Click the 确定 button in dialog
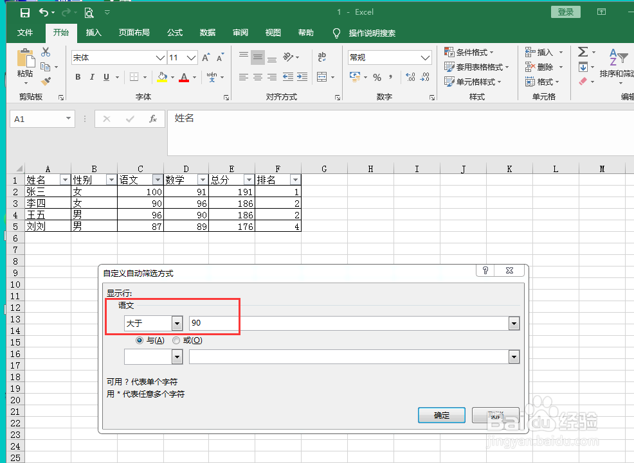Image resolution: width=634 pixels, height=463 pixels. coord(442,415)
